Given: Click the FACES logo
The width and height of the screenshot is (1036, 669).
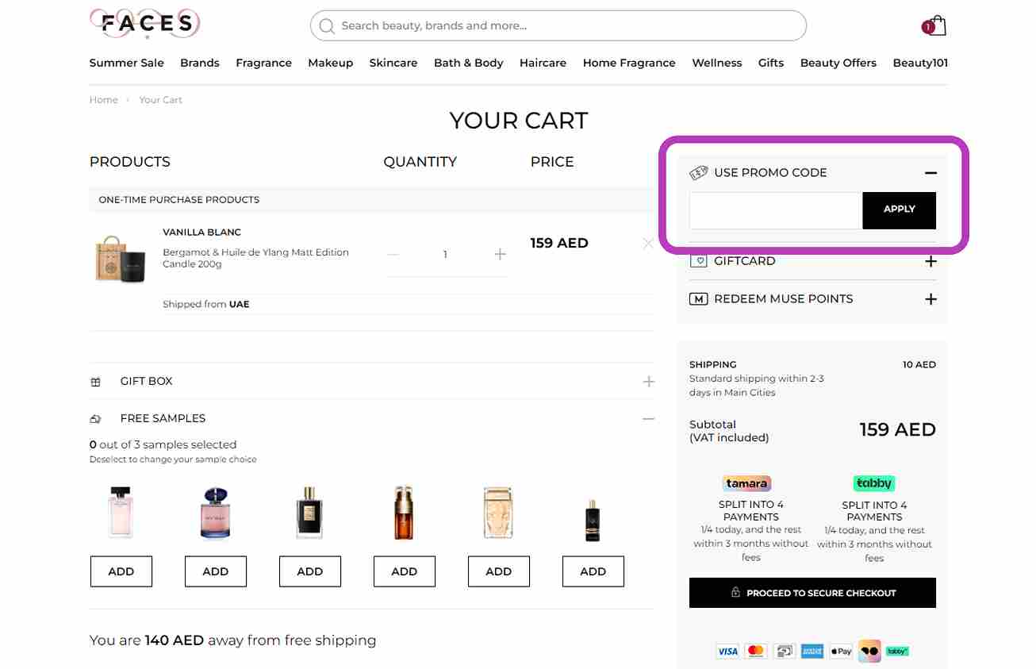Looking at the screenshot, I should [144, 25].
